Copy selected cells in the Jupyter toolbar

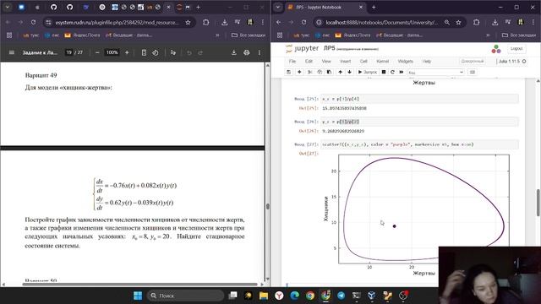pos(320,72)
